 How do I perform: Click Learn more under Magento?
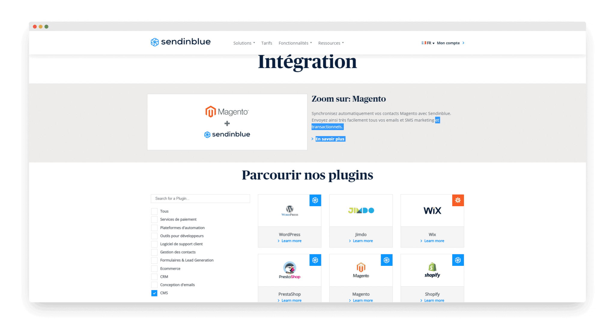coord(363,300)
